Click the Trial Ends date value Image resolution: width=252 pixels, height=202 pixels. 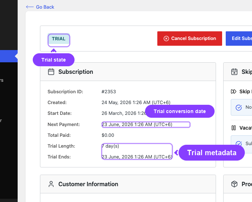coord(137,157)
